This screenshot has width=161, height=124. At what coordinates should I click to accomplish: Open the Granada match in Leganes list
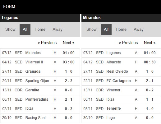pos(40,71)
